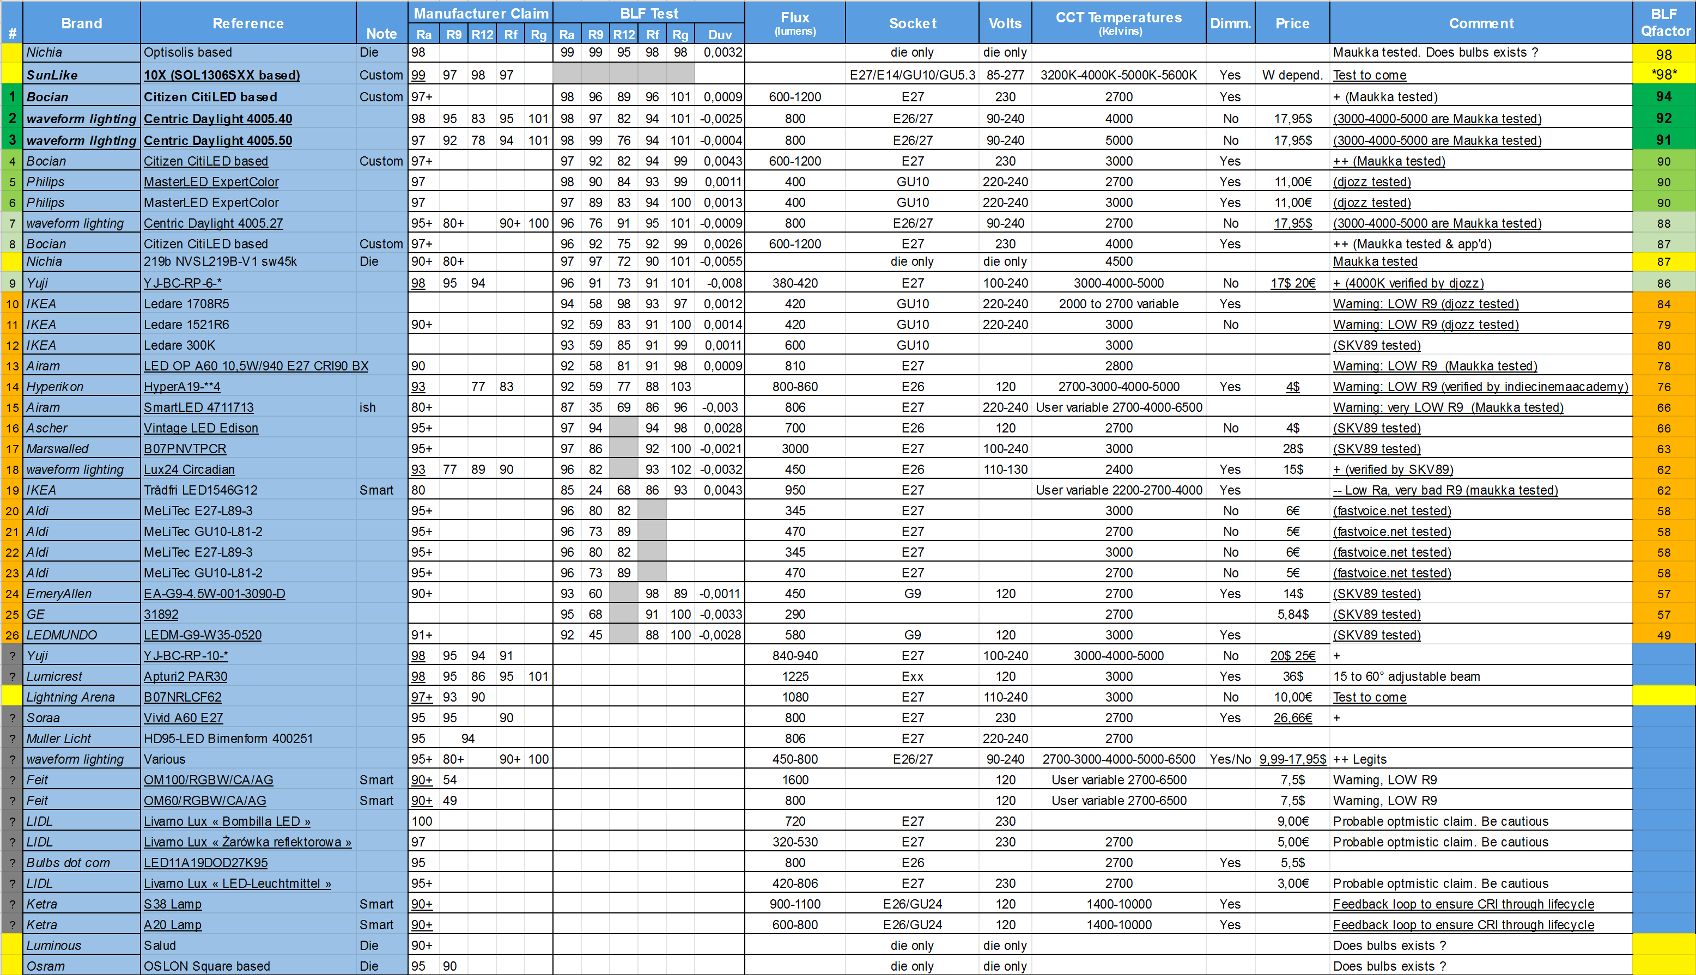Open the Yuji '20$ 25€' price link
1696x975 pixels.
[1292, 656]
